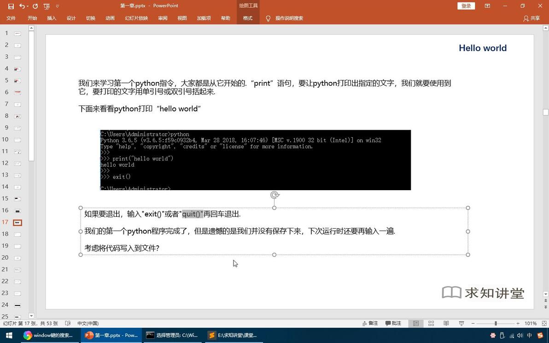Click the highlighted quit() text
549x343 pixels.
[x=193, y=214]
